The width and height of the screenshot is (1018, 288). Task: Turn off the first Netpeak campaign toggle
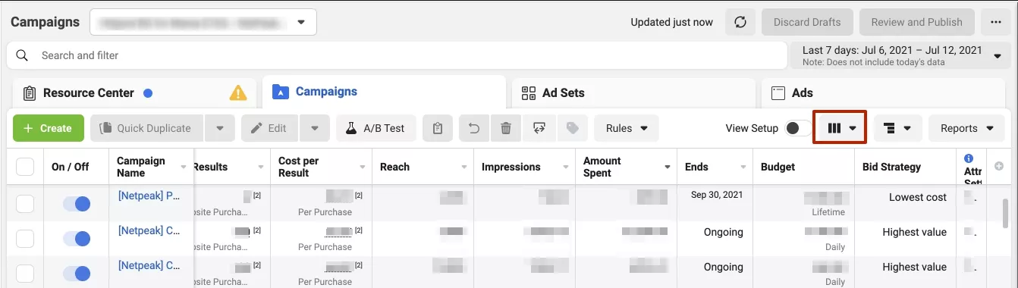[x=77, y=204]
